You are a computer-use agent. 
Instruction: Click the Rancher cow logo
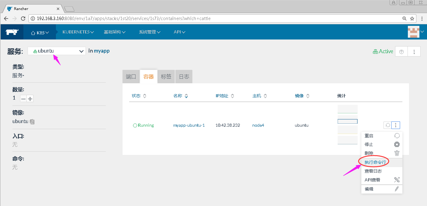(12, 32)
